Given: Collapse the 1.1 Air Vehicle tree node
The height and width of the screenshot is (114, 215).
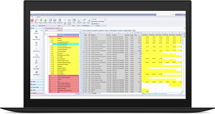Looking at the screenshot, I should (x=48, y=37).
